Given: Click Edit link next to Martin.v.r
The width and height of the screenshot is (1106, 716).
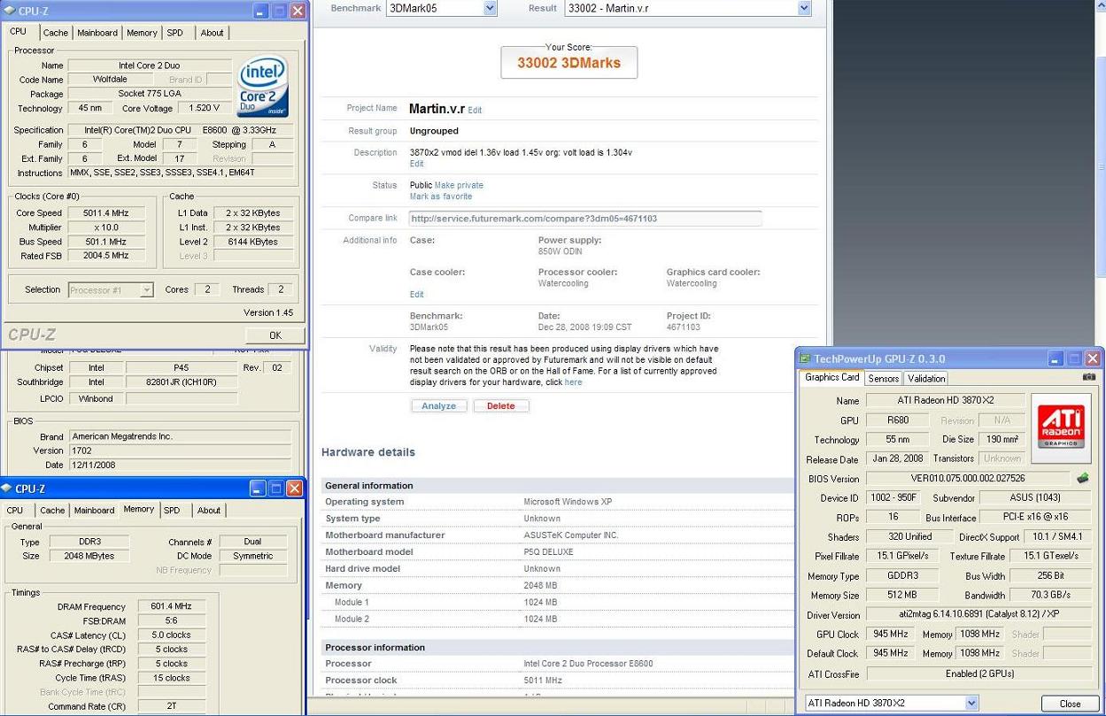Looking at the screenshot, I should click(x=475, y=111).
